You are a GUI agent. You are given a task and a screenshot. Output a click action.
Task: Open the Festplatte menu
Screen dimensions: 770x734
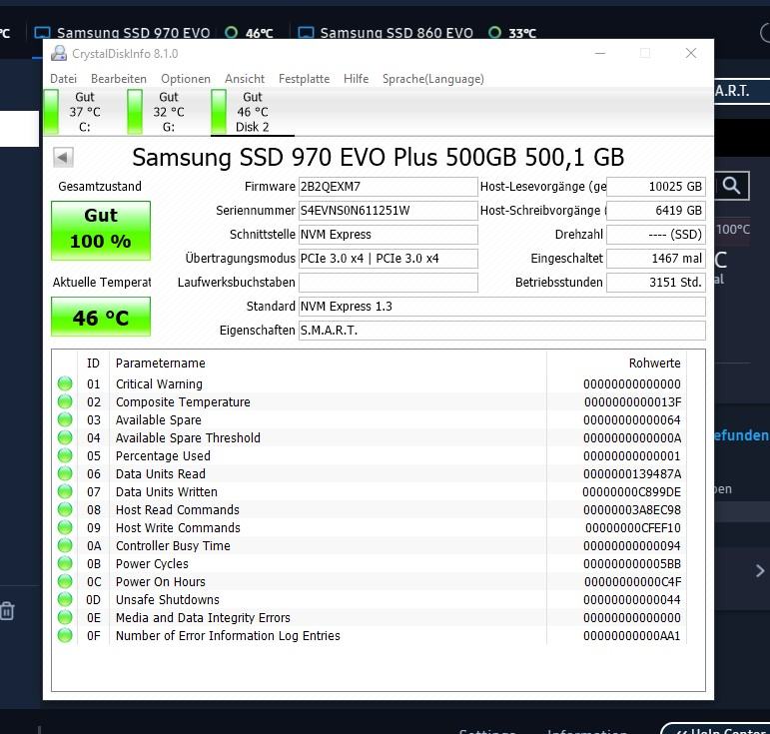(304, 79)
